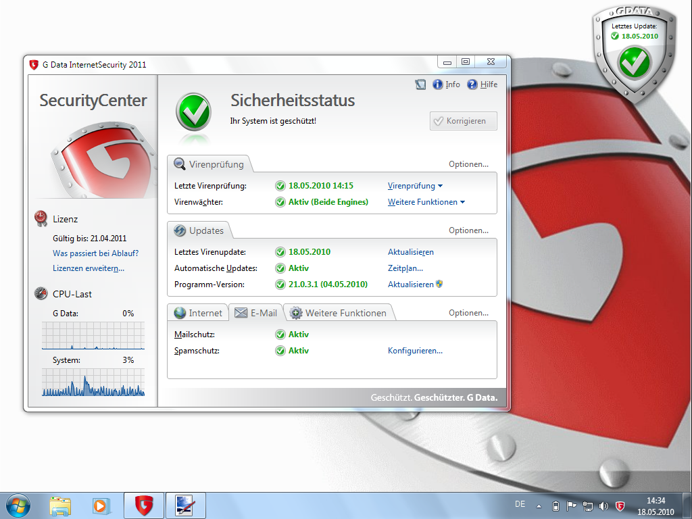Click the G Data system tray icon
Viewport: 692px width, 519px height.
pos(620,506)
